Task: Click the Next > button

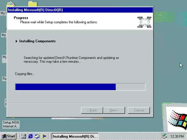Action: tap(114, 110)
